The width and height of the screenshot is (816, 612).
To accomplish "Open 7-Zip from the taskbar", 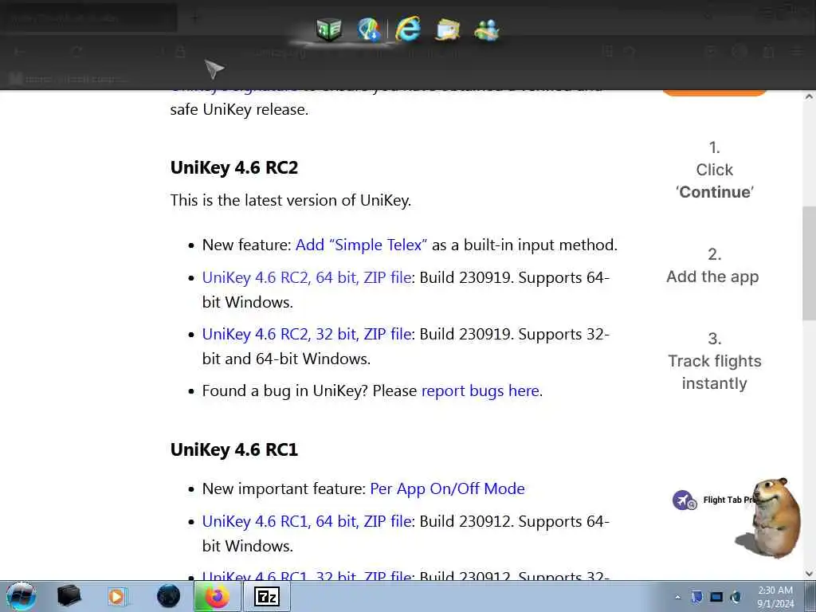I will coord(267,596).
